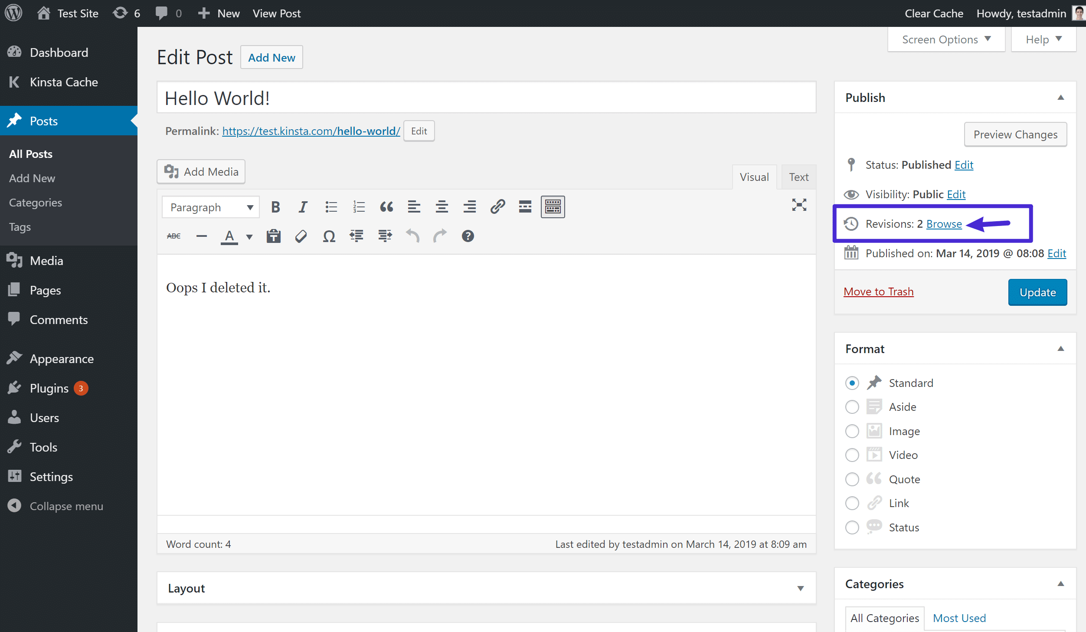The width and height of the screenshot is (1086, 632).
Task: Click the Strikethrough text icon
Action: (x=173, y=236)
